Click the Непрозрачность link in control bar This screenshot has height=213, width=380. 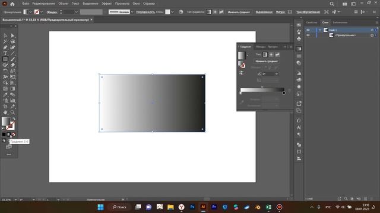(145, 12)
